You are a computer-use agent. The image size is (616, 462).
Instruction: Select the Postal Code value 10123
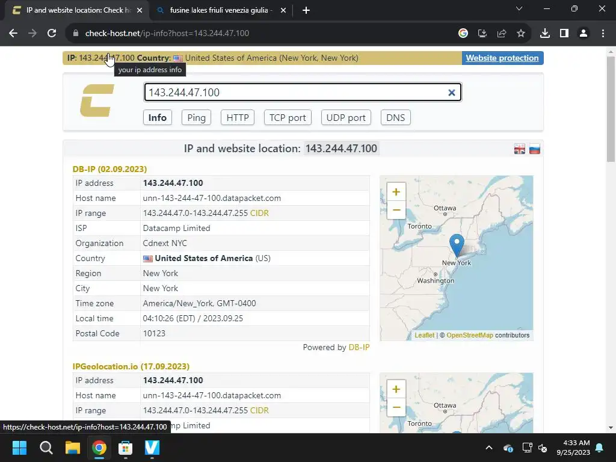pyautogui.click(x=154, y=333)
